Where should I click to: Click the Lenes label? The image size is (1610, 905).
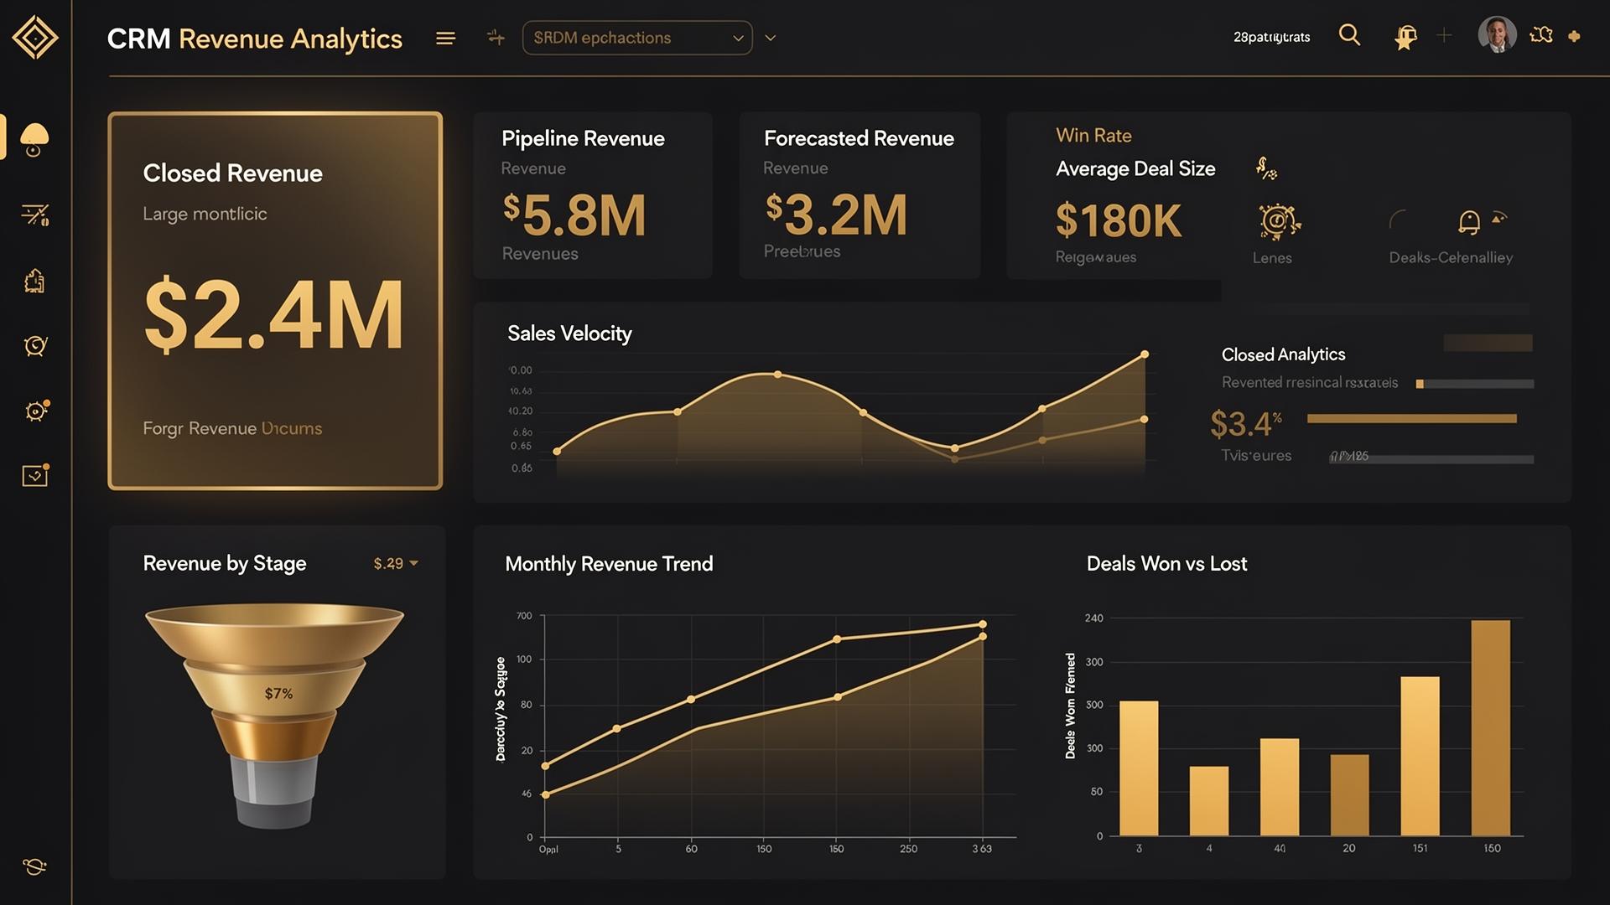point(1272,258)
